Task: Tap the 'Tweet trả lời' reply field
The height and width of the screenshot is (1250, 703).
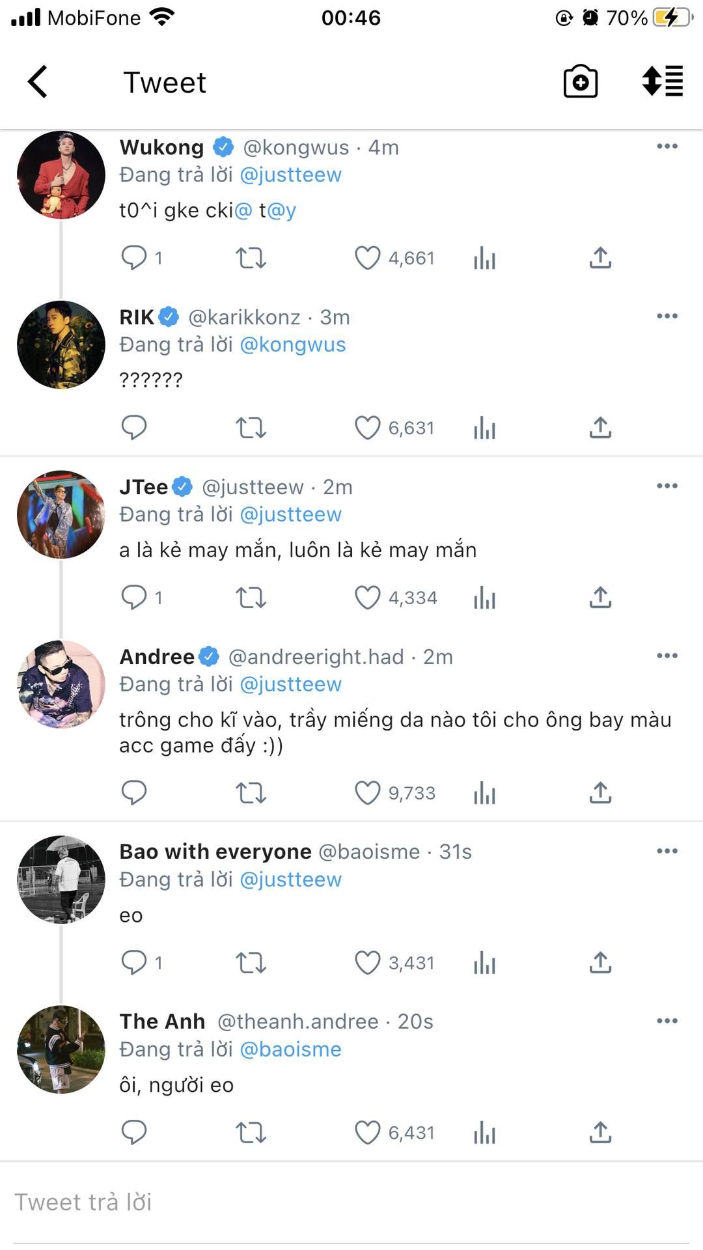Action: click(351, 1202)
